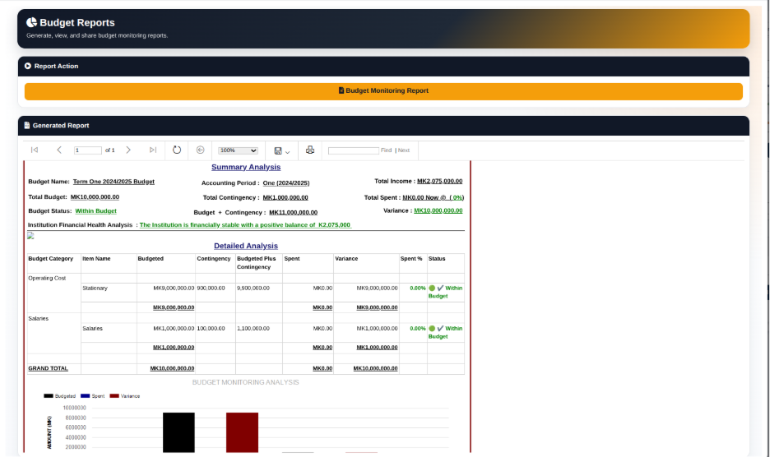Click Budget + Contingency value MK11,000,000.00

click(x=293, y=213)
